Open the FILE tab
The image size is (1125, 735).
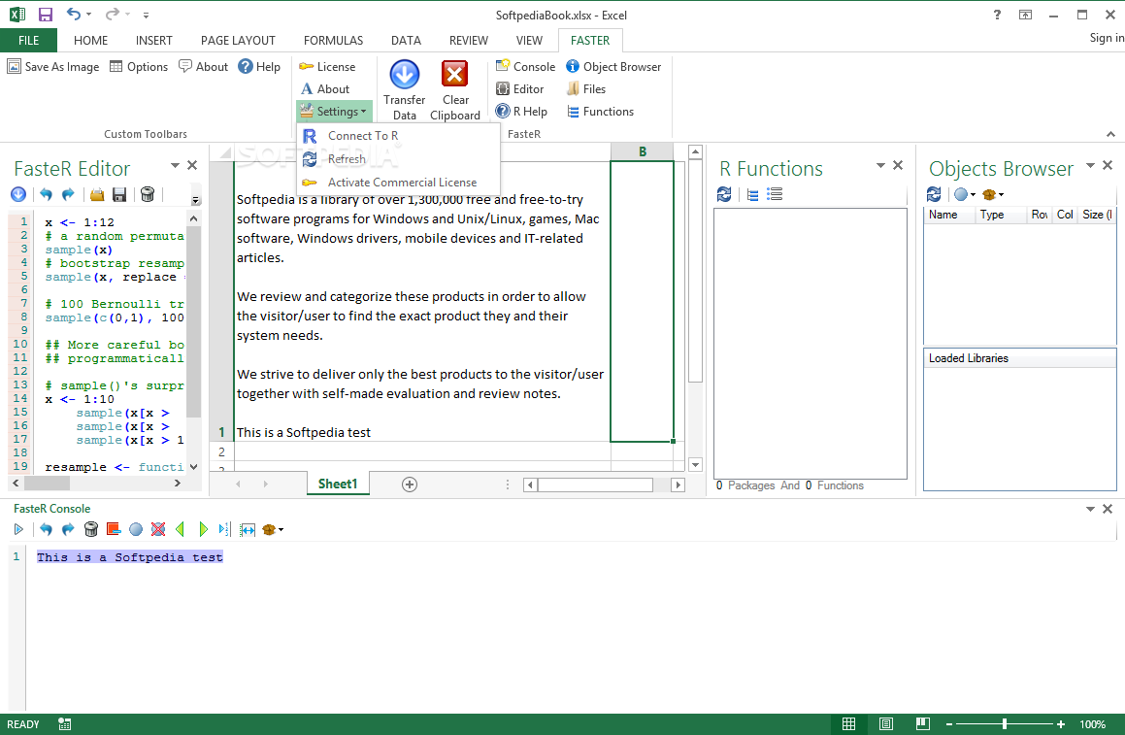[x=29, y=40]
